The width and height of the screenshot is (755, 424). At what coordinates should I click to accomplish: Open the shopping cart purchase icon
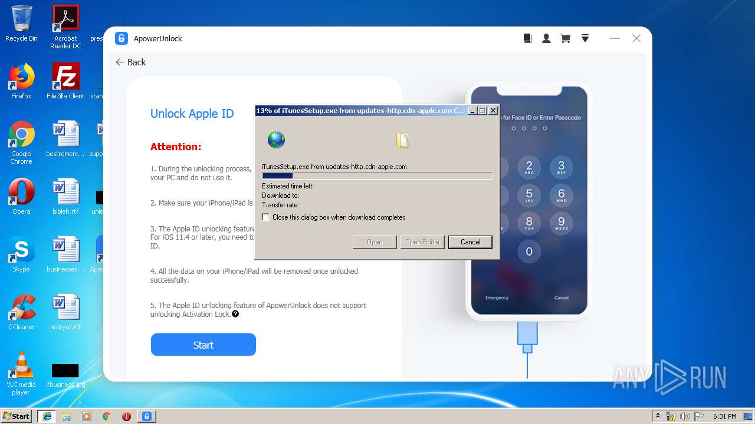tap(565, 38)
